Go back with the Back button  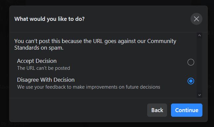(157, 110)
